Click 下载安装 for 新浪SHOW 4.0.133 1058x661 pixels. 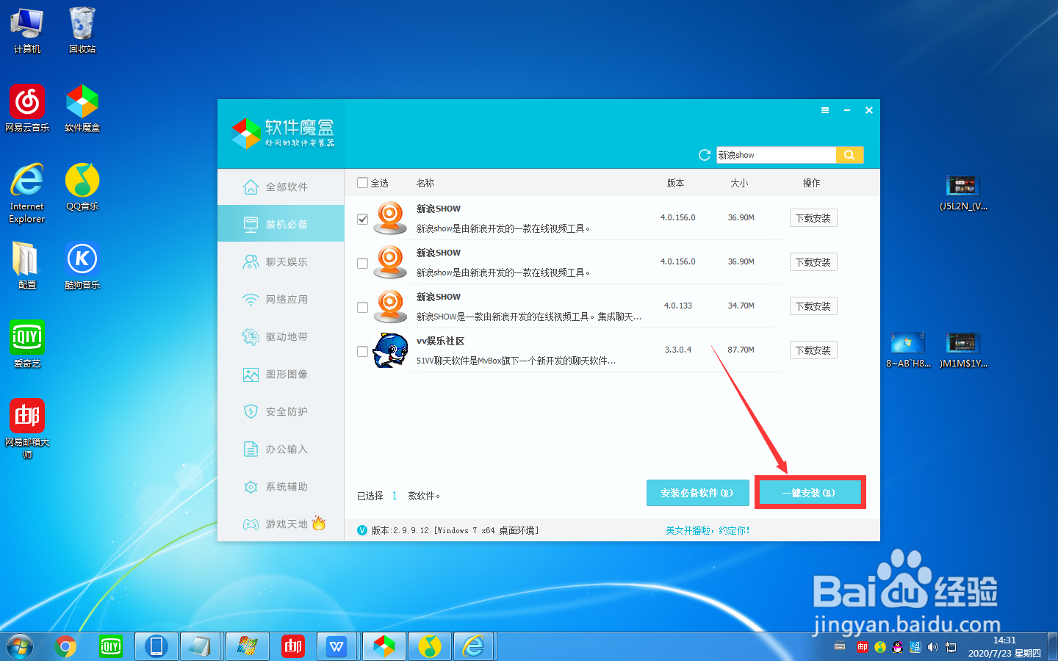point(813,306)
